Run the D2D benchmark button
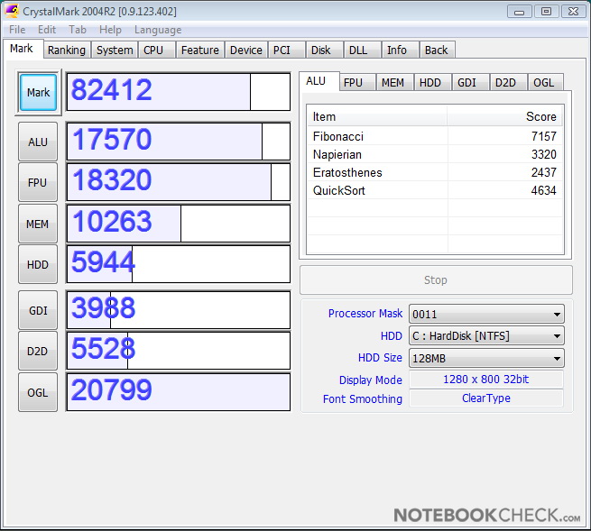Image resolution: width=591 pixels, height=531 pixels. click(38, 351)
